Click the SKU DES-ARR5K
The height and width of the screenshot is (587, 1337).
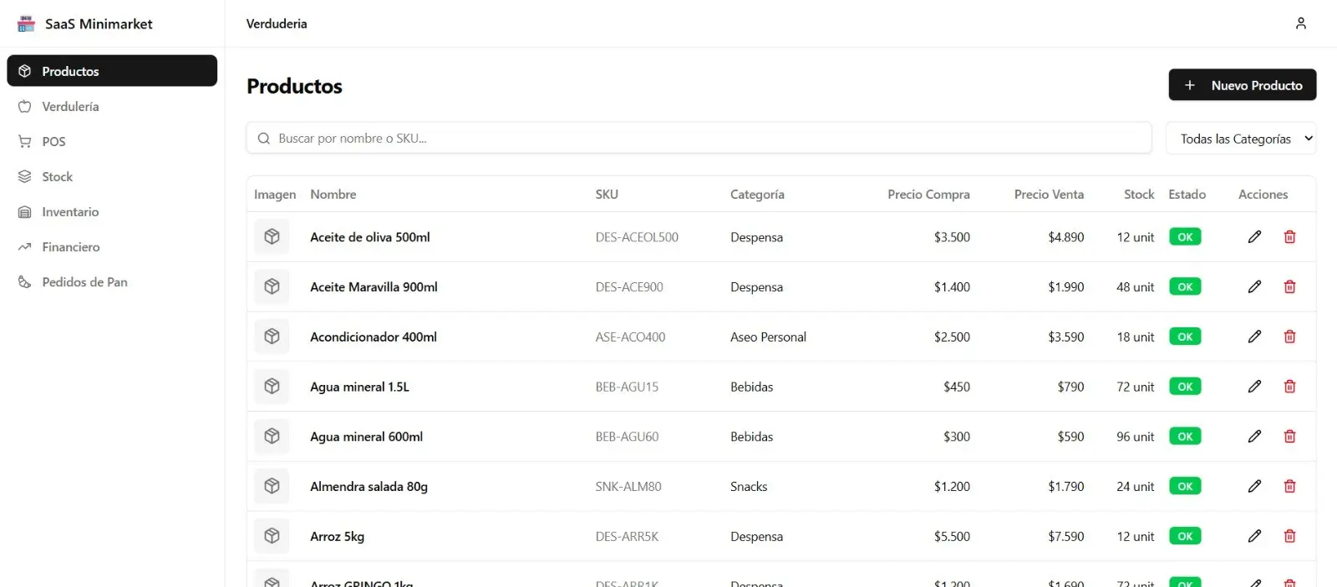coord(627,536)
